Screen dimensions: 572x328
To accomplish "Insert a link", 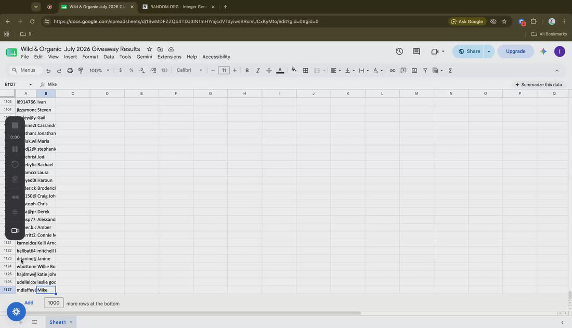I will coord(393,70).
